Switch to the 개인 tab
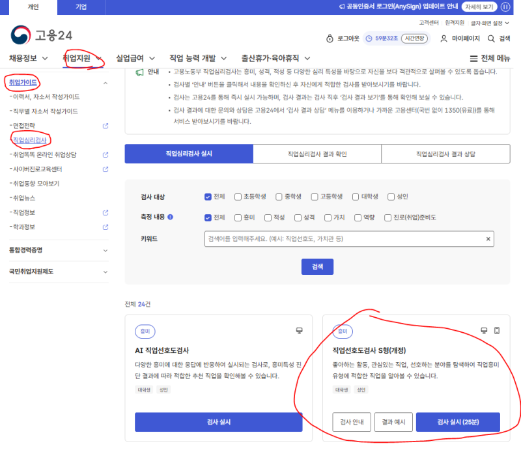The width and height of the screenshot is (521, 450). click(x=33, y=7)
